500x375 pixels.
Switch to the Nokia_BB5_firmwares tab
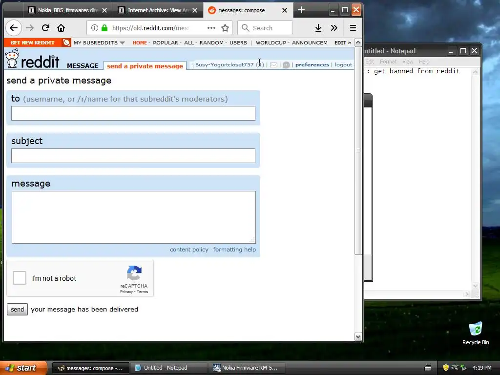click(x=67, y=10)
